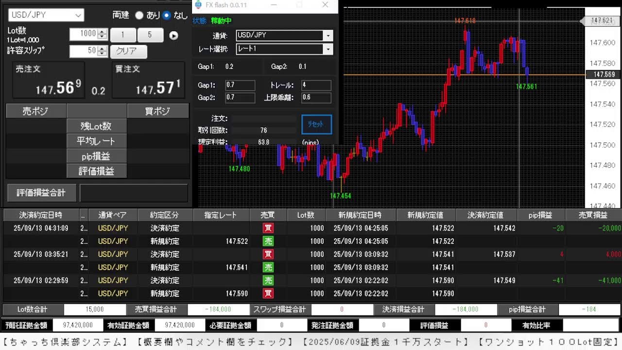Click the 平均レート label in position panel

(x=96, y=141)
